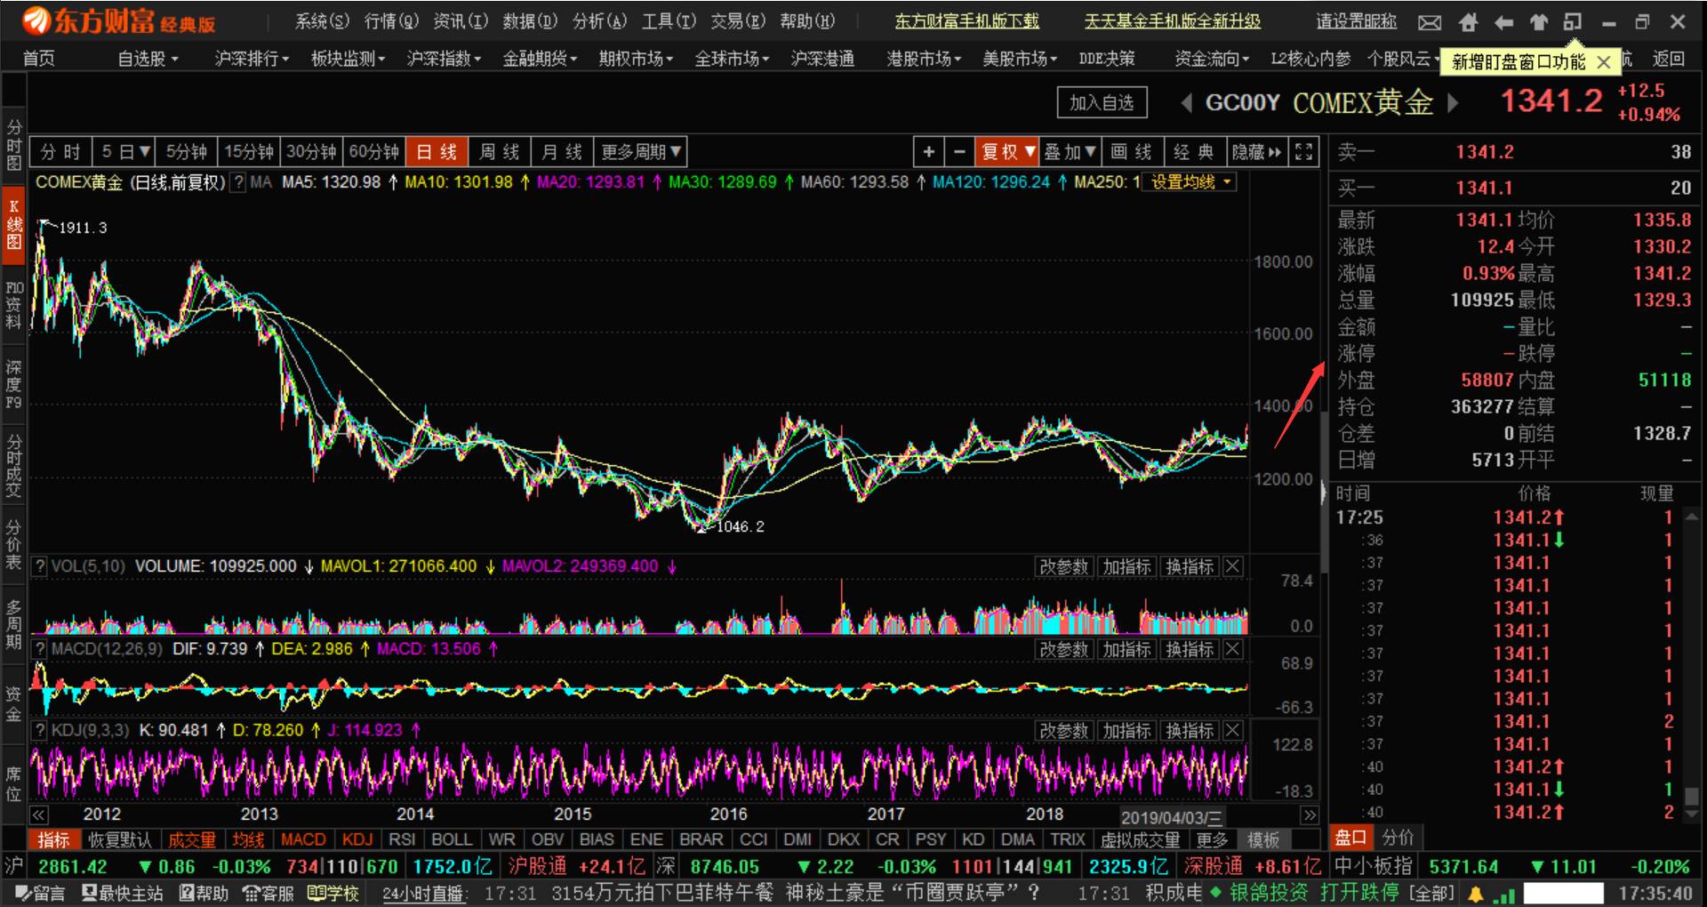Close the MACD indicator panel

1232,649
